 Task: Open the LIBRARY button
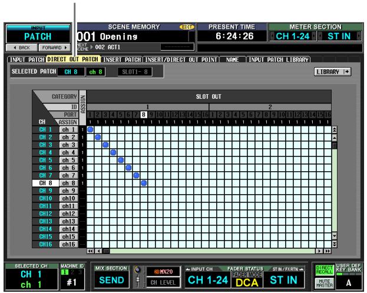(333, 72)
